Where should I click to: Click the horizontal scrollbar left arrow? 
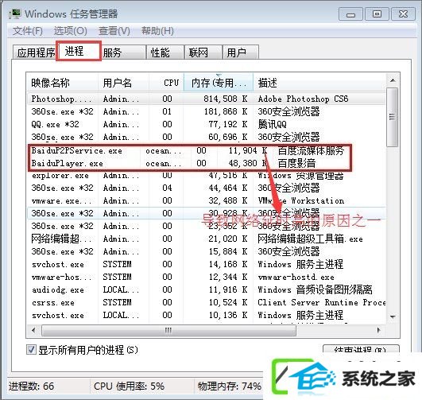tap(33, 330)
